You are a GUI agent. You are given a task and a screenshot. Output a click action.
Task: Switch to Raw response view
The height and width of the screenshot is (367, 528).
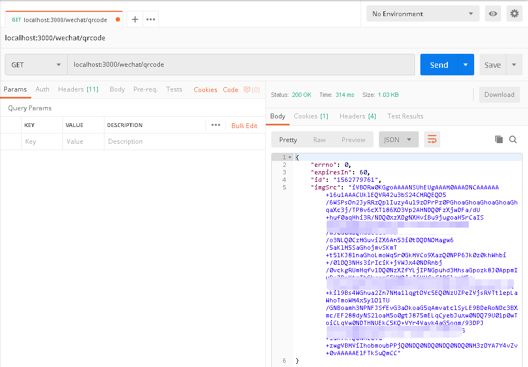[319, 140]
